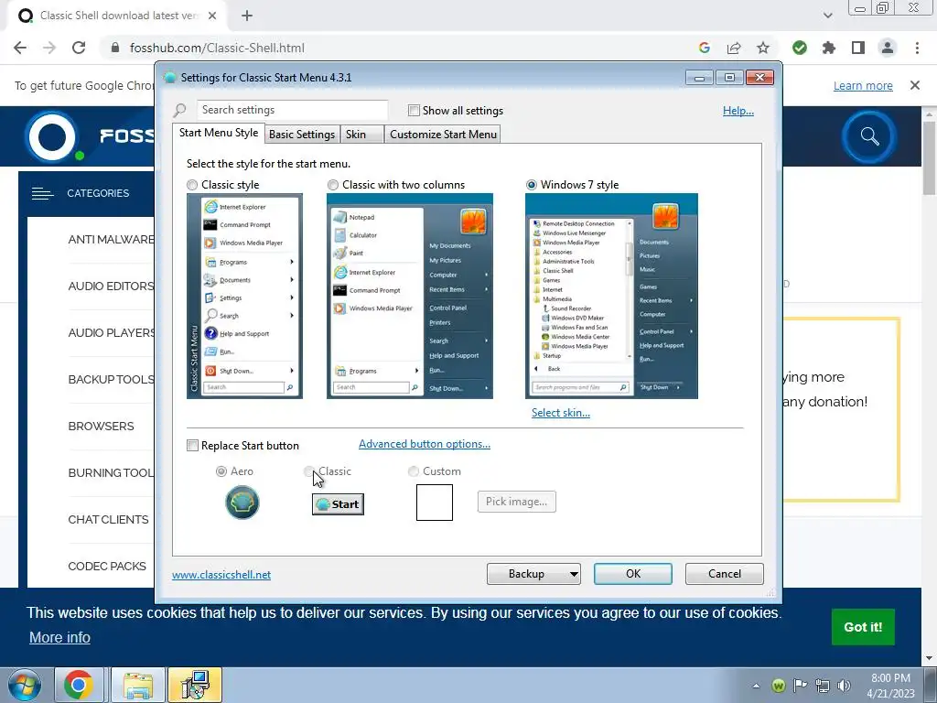Choose Classic start button option
The width and height of the screenshot is (937, 703).
(309, 471)
